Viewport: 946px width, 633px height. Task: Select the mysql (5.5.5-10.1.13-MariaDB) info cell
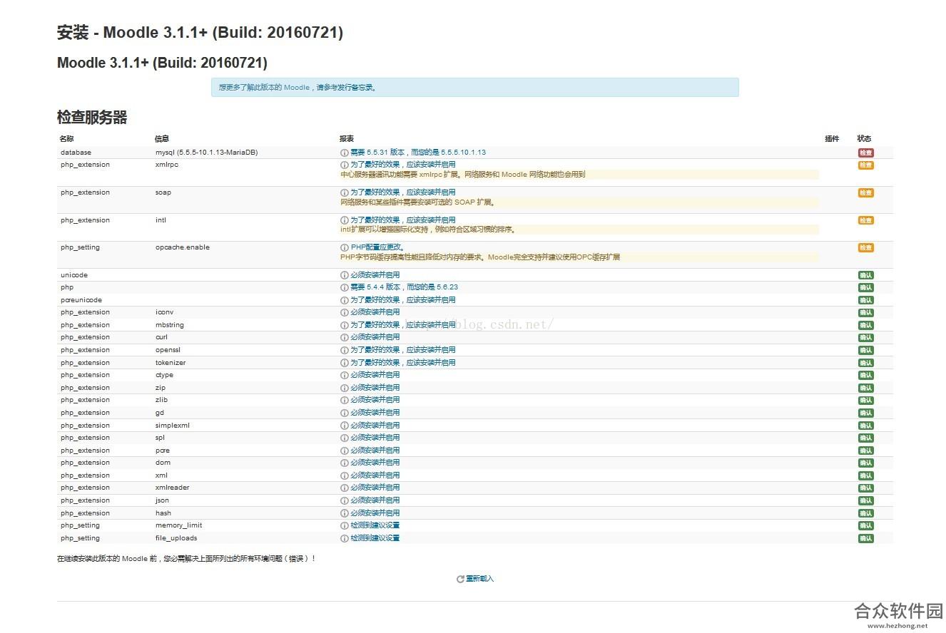pos(207,153)
